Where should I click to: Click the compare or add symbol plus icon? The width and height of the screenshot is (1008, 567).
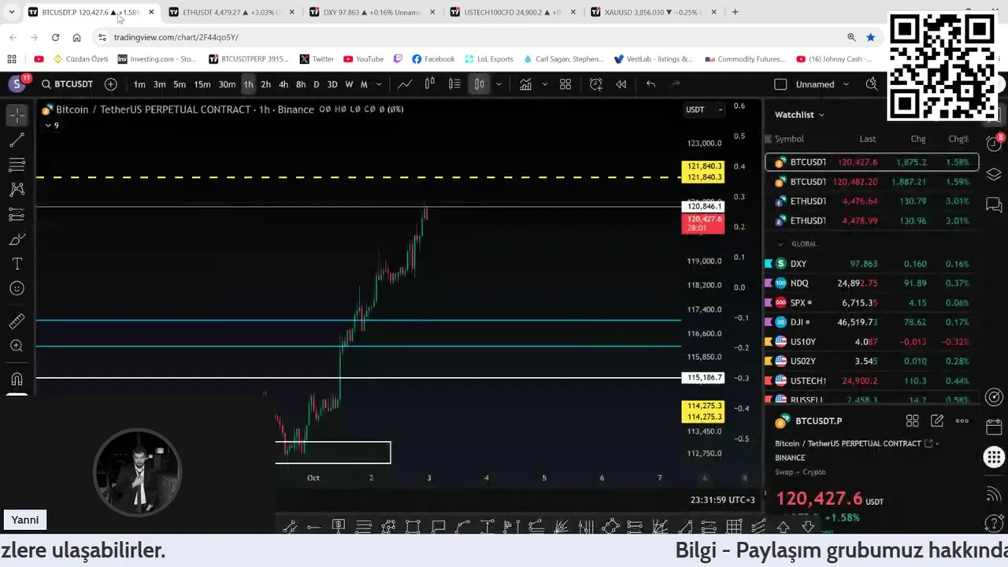pyautogui.click(x=110, y=84)
